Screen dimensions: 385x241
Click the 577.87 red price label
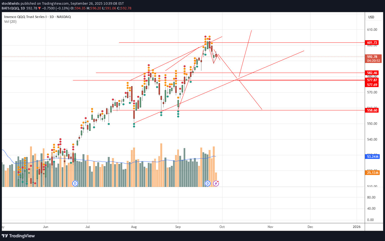click(372, 80)
